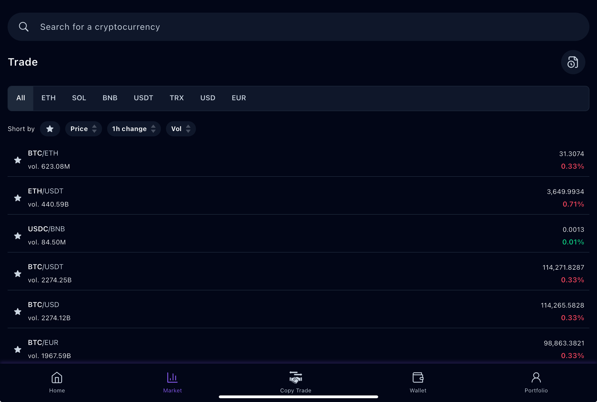The image size is (597, 402).
Task: Click the search magnifier icon
Action: pos(24,27)
